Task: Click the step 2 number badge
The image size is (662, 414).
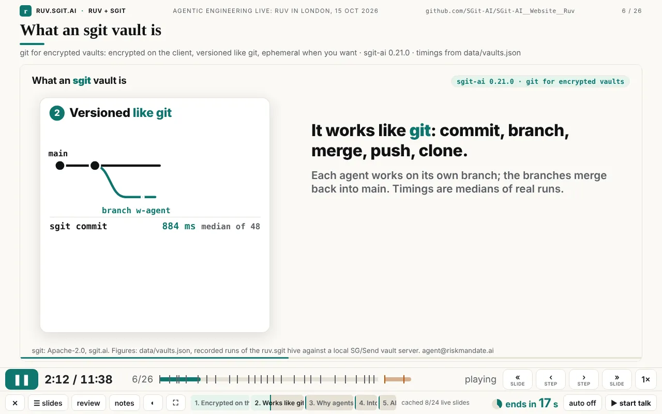Action: click(57, 113)
